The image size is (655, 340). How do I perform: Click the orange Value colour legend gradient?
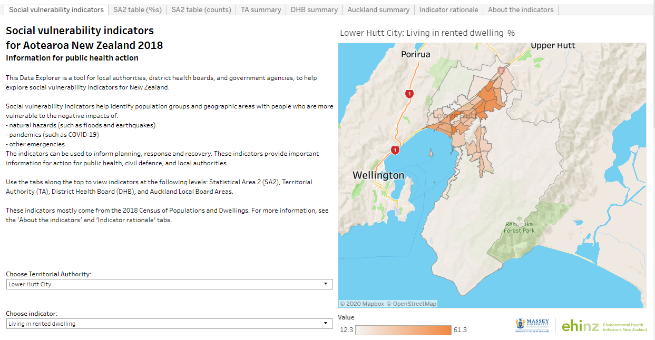point(403,330)
